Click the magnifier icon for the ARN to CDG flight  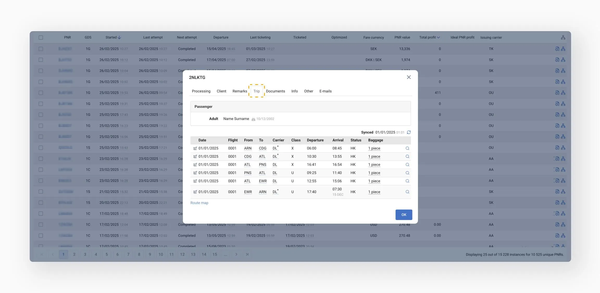coord(407,148)
